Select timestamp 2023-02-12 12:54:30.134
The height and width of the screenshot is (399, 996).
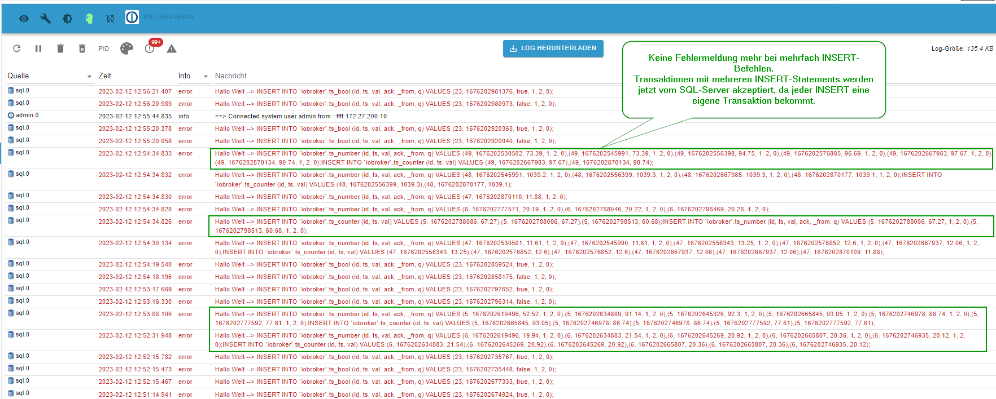click(x=135, y=243)
